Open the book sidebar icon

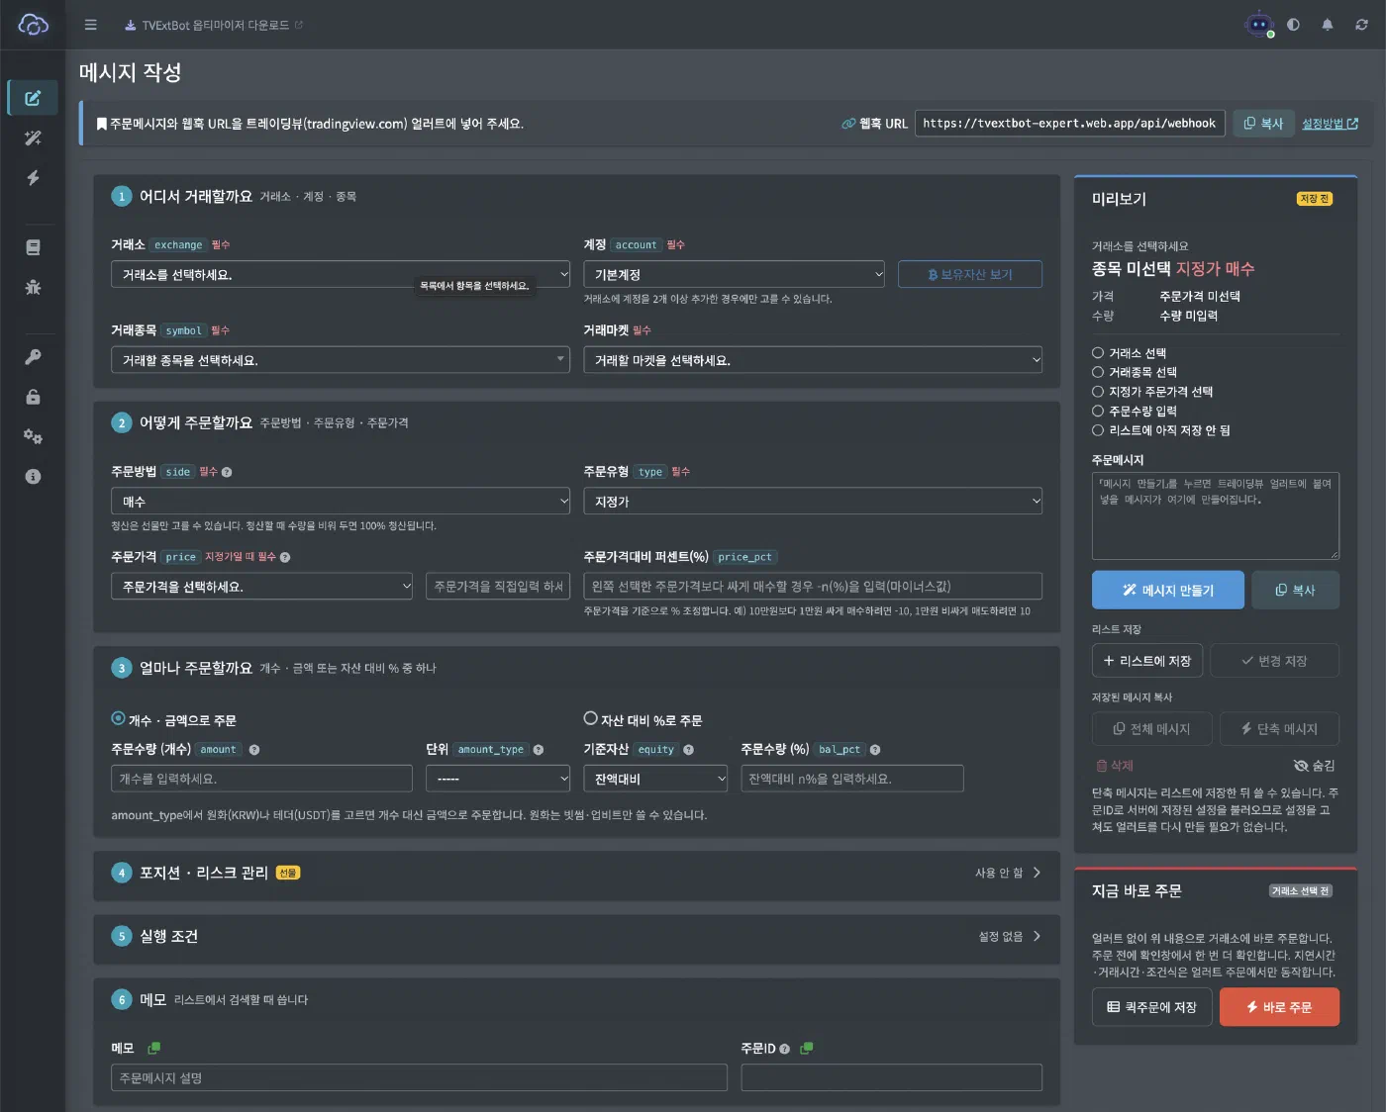tap(33, 247)
